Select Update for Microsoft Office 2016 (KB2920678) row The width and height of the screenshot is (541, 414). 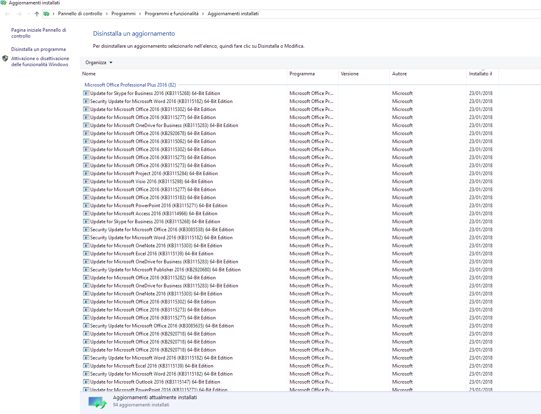coord(289,133)
